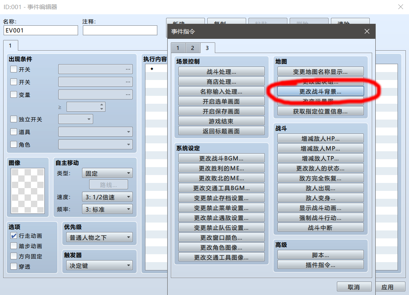This screenshot has height=295, width=409.
Task: Switch to tab 2 in 事件指令
Action: [x=193, y=48]
